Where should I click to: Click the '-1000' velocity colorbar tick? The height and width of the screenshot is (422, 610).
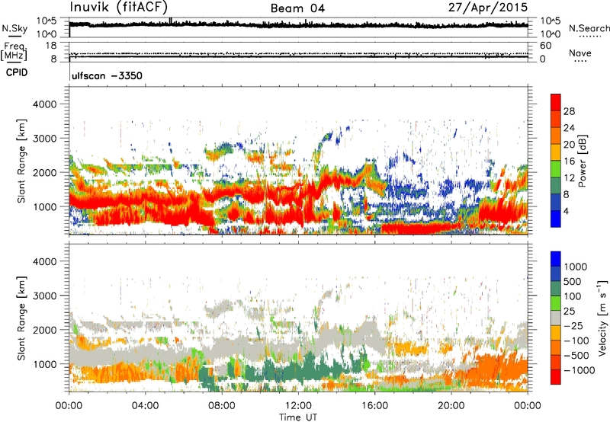(579, 370)
